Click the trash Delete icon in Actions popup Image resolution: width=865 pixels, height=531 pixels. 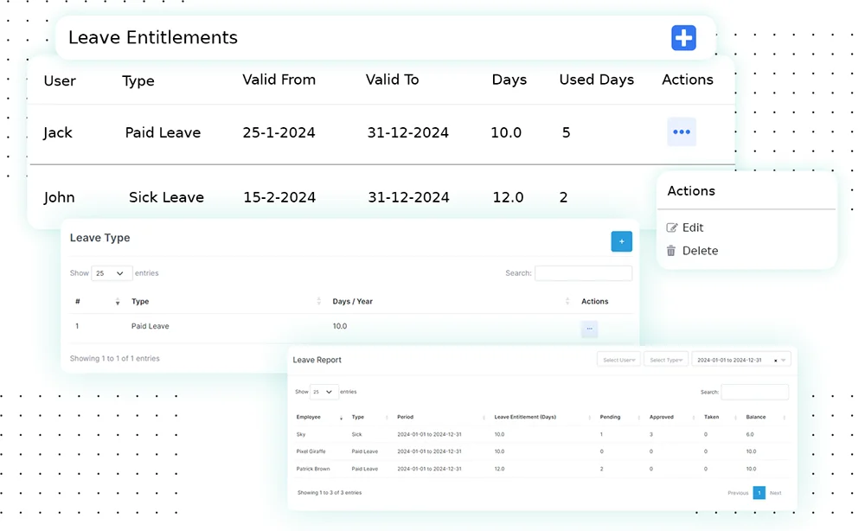point(671,251)
